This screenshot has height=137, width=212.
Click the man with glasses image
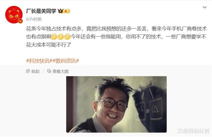[x=116, y=104]
